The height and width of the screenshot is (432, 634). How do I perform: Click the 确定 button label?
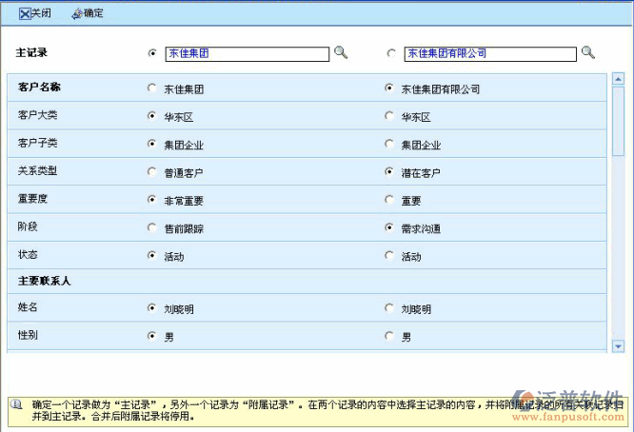[x=93, y=13]
